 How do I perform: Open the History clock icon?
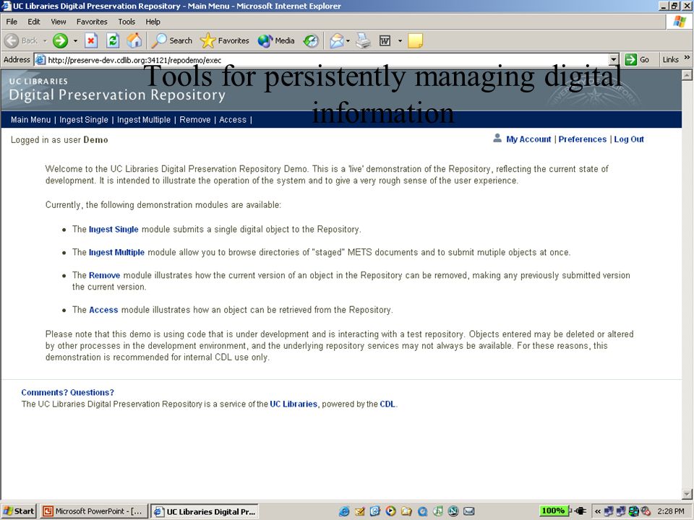pos(311,40)
